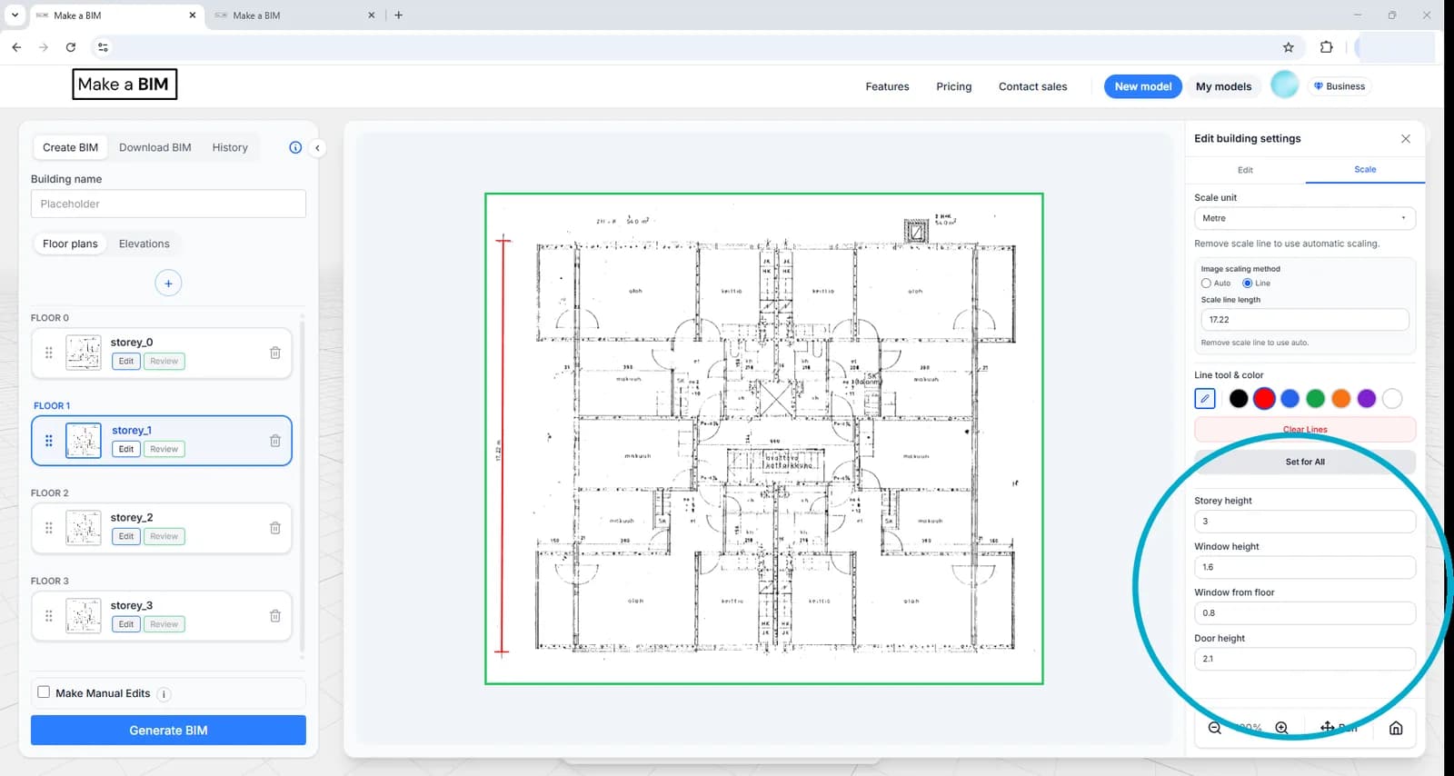Grab the drag handle of storey_3
The height and width of the screenshot is (776, 1454).
(x=49, y=616)
